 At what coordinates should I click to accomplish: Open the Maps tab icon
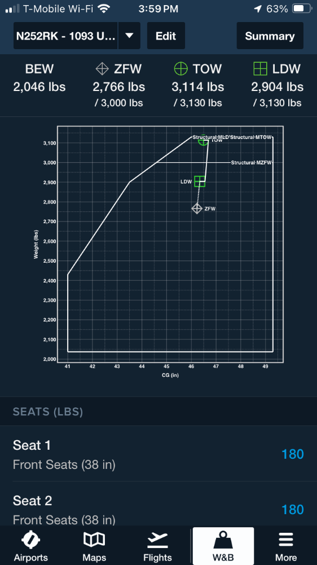click(94, 540)
